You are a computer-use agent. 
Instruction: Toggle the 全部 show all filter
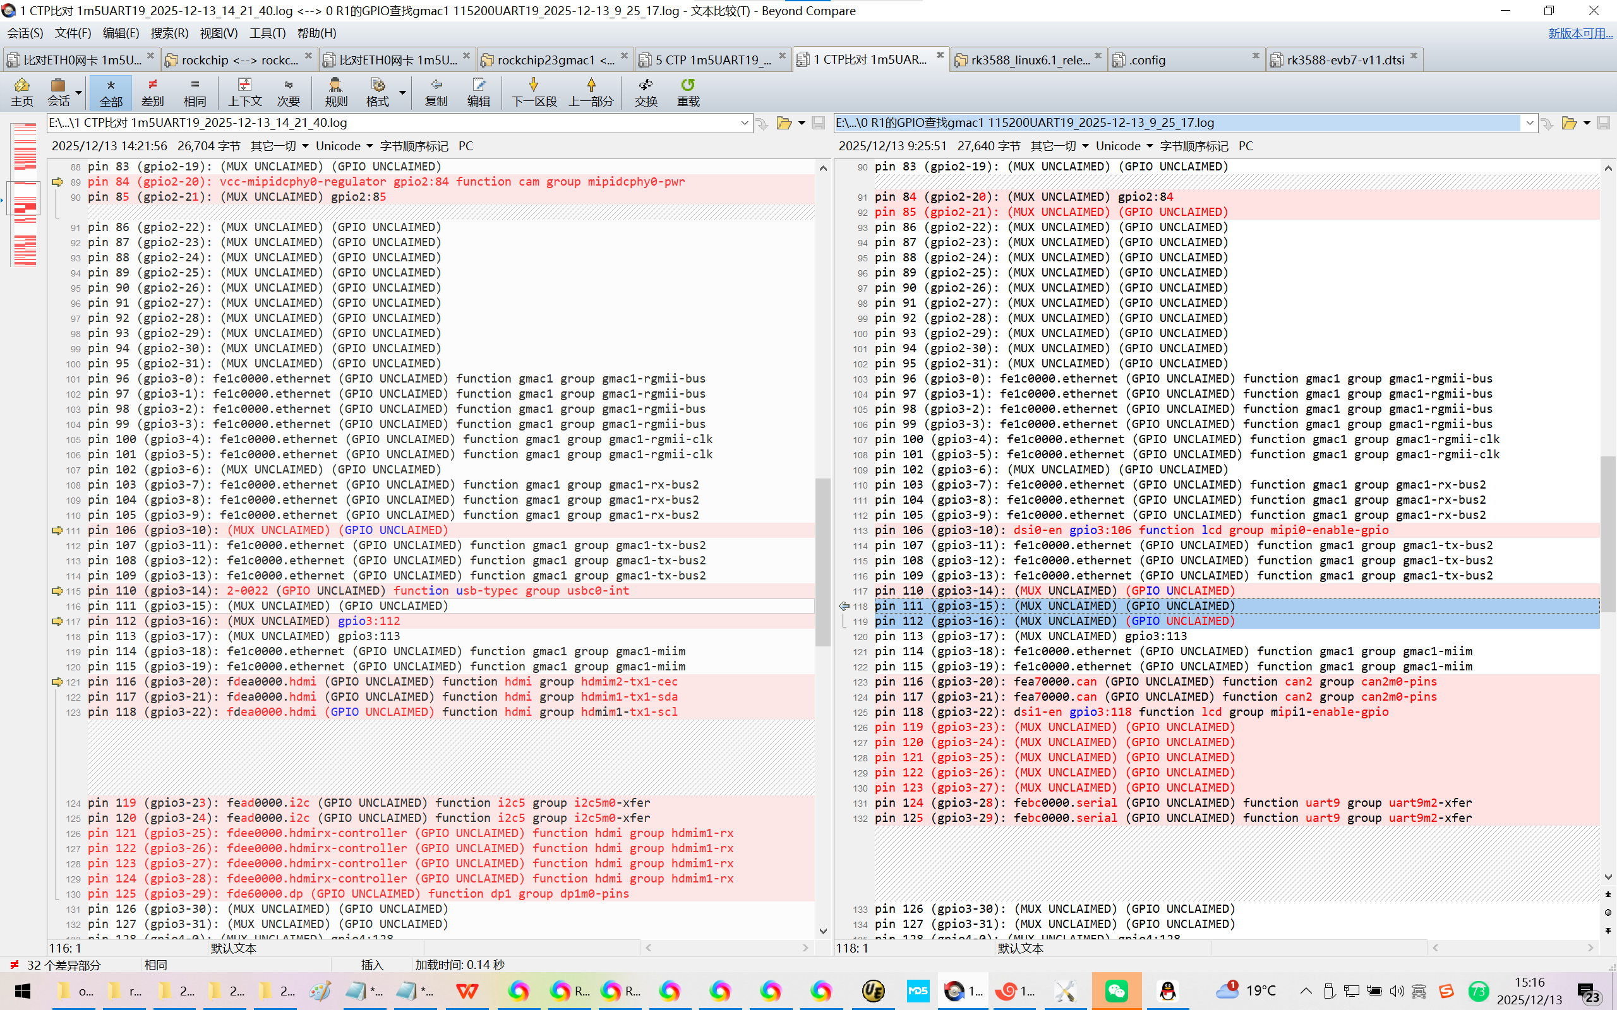[111, 92]
